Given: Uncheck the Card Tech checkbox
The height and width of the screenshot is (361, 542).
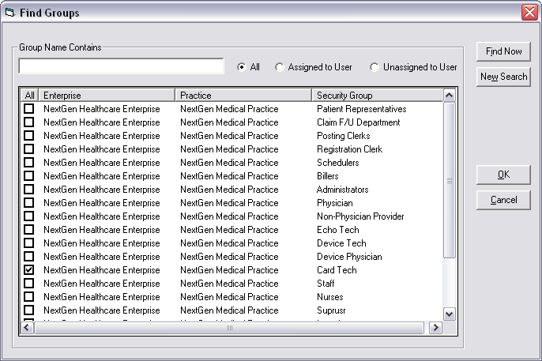Looking at the screenshot, I should point(29,270).
